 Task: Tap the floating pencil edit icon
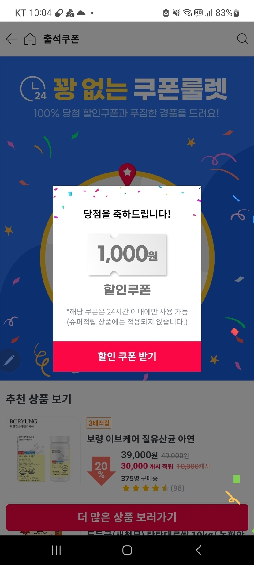(9, 361)
